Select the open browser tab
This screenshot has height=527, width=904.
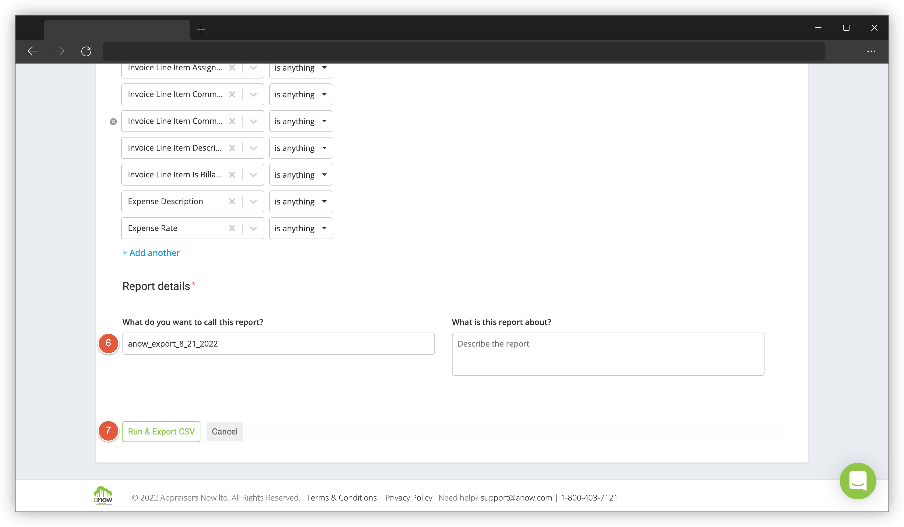[117, 30]
